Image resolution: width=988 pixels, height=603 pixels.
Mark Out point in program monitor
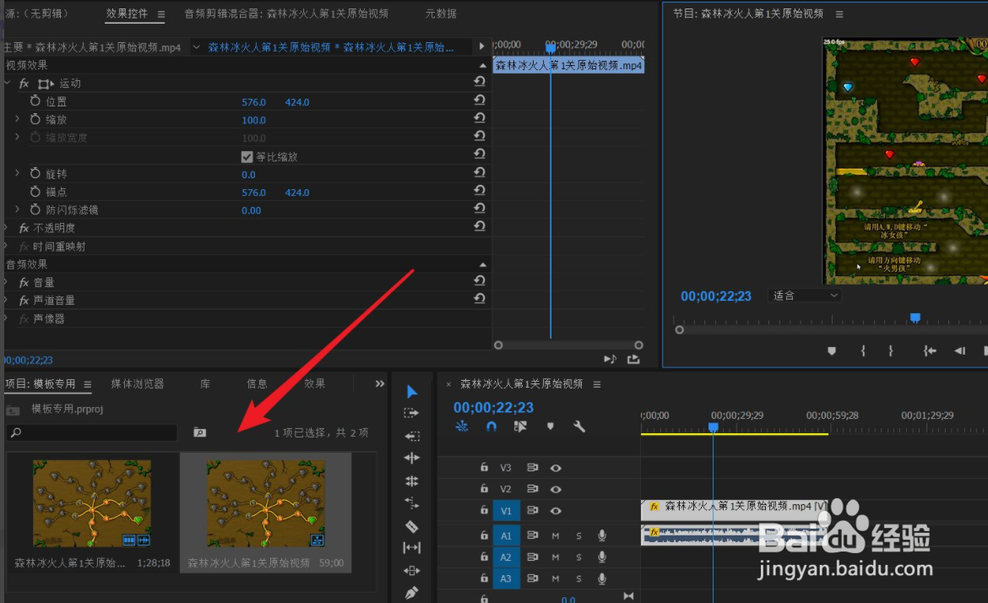point(890,351)
